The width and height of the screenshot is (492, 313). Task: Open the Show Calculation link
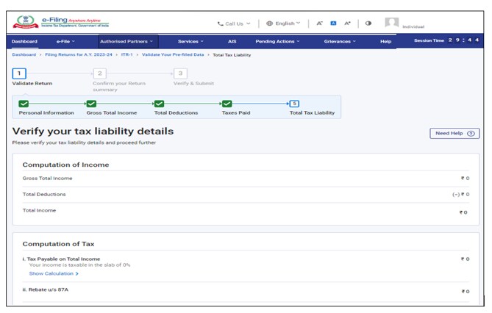(x=54, y=273)
